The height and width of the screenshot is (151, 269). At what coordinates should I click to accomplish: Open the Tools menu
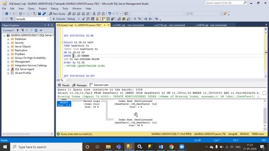[65, 8]
